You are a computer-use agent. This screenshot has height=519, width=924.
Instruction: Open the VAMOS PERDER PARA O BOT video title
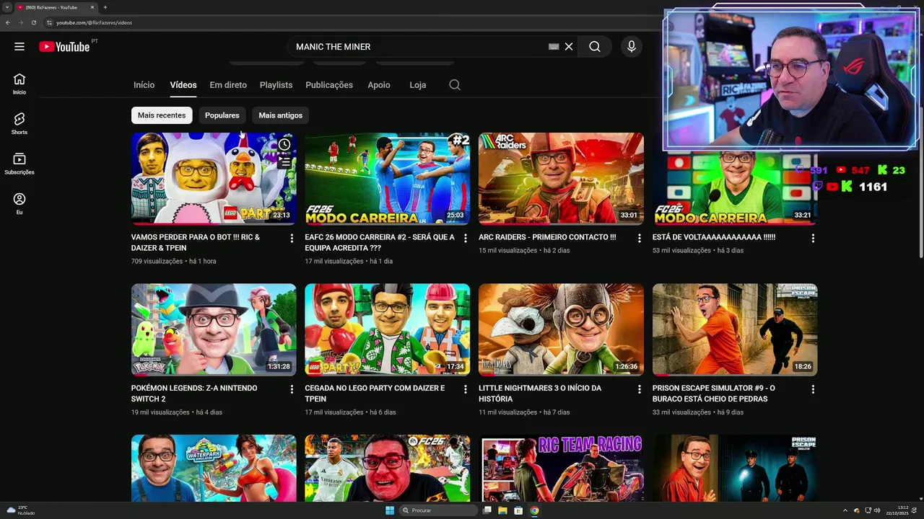click(x=196, y=242)
